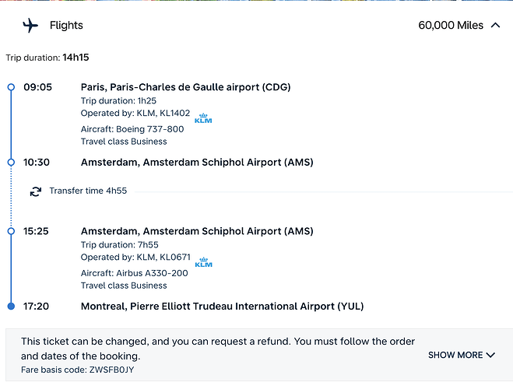Viewport: 513px width, 389px height.
Task: Click the Flights section heading
Action: point(66,26)
